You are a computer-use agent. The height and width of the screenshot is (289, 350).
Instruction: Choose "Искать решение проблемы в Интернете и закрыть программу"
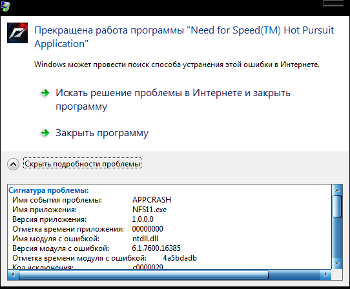click(x=173, y=99)
